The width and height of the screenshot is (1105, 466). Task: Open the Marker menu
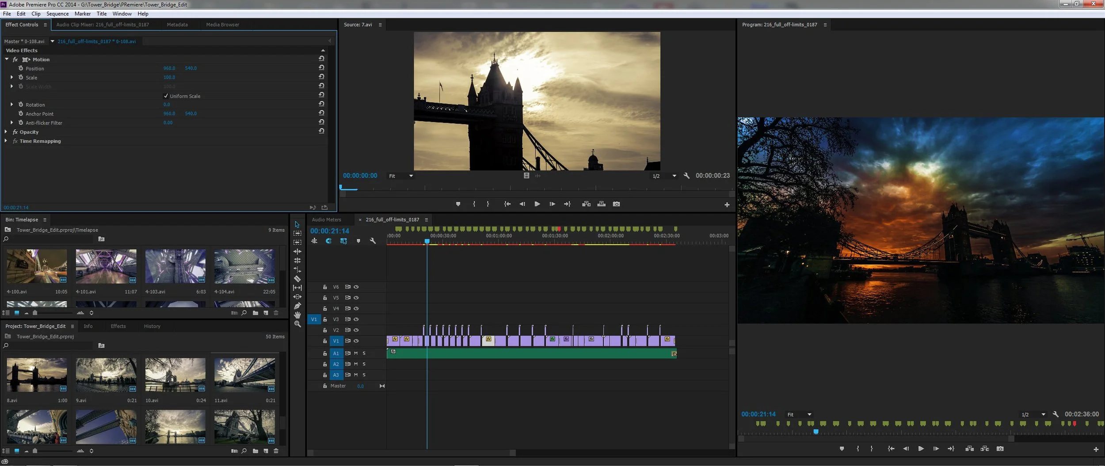(83, 14)
